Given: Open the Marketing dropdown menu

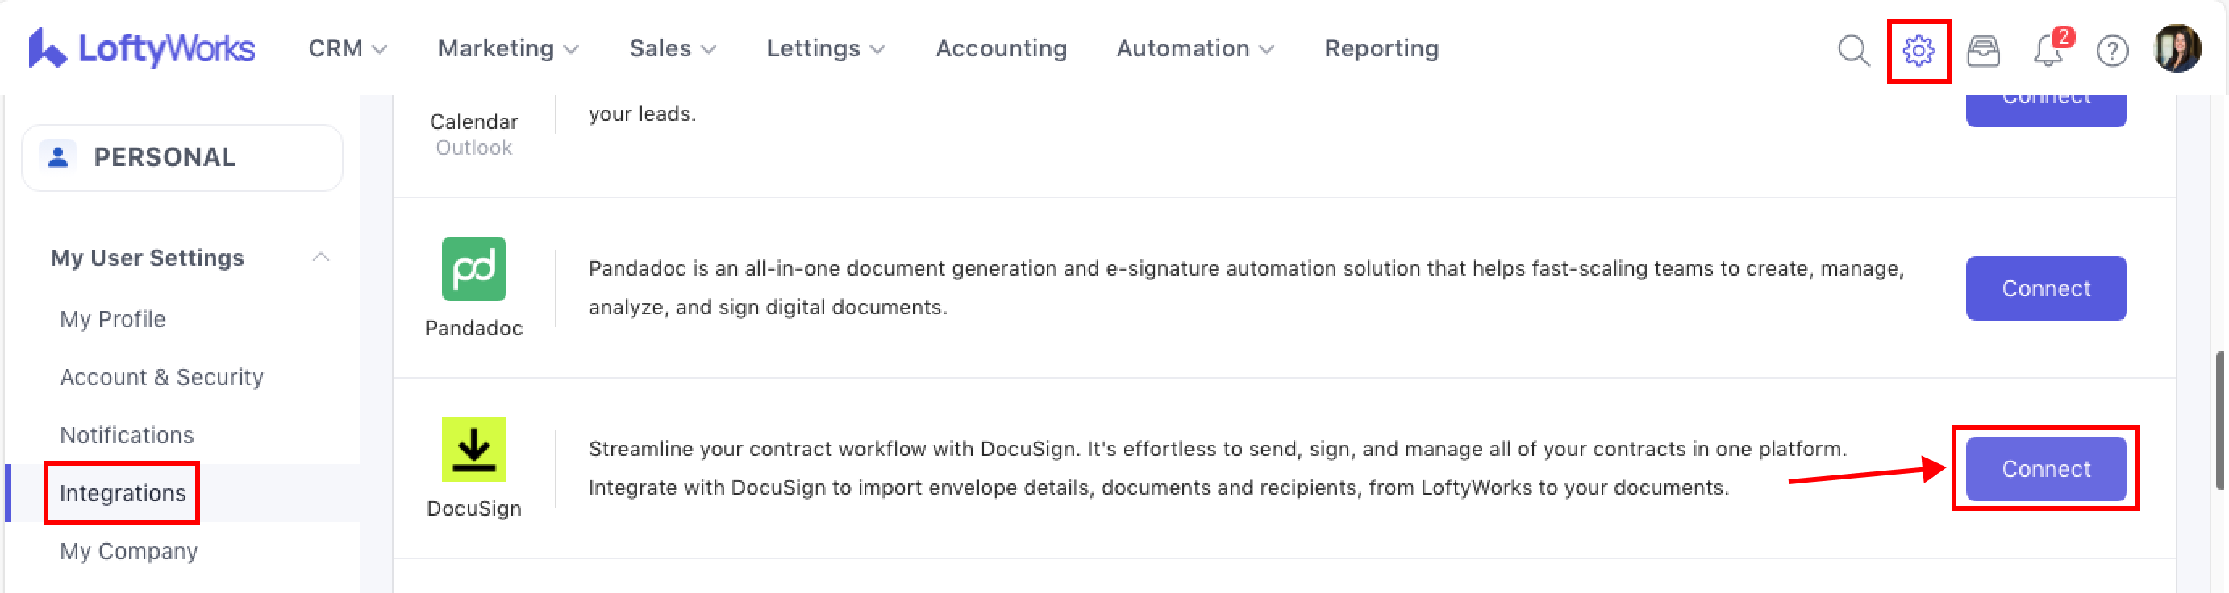Looking at the screenshot, I should (508, 48).
